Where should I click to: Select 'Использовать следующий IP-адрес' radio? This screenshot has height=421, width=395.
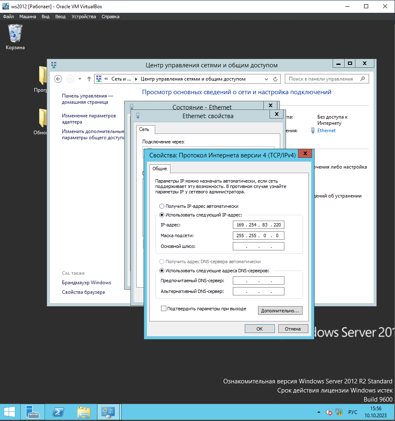coord(162,215)
